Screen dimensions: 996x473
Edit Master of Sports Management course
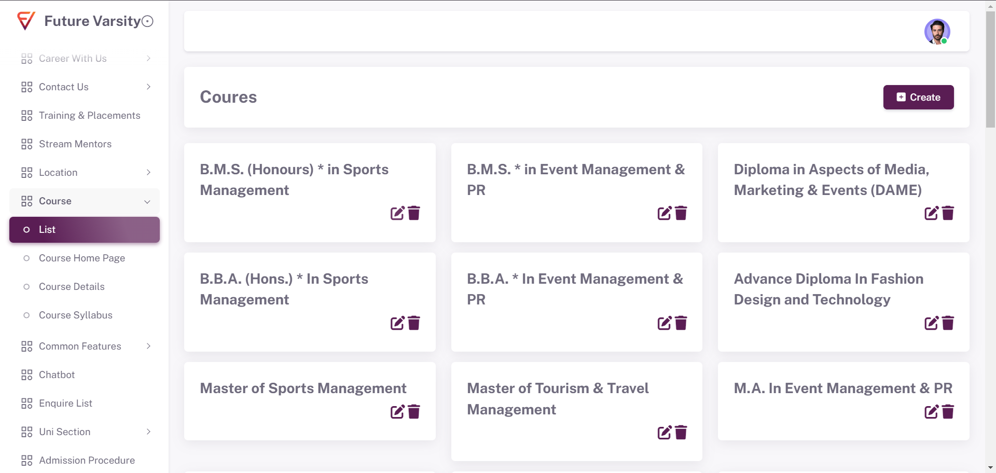[397, 412]
